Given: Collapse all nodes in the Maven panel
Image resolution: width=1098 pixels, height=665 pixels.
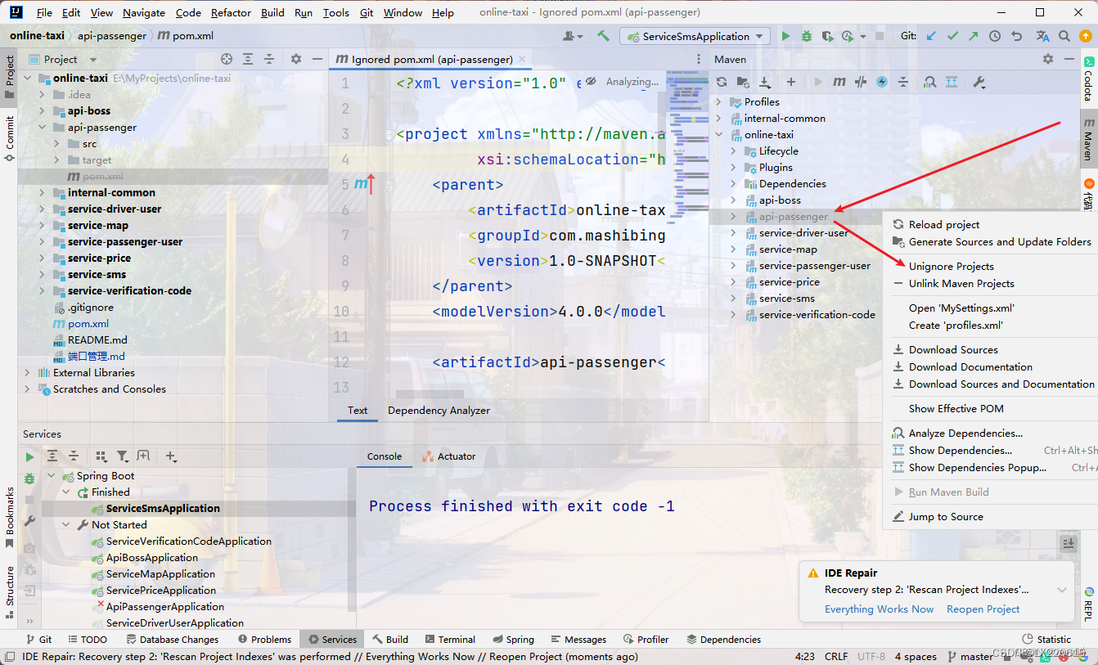Looking at the screenshot, I should click(902, 82).
